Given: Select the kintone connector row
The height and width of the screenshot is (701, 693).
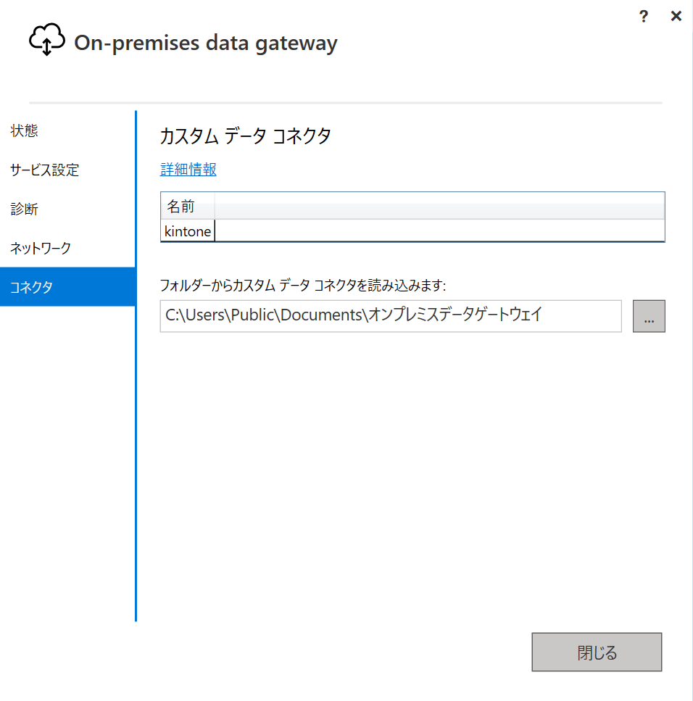Looking at the screenshot, I should tap(188, 231).
